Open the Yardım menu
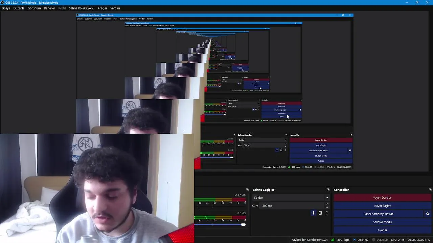 coord(115,8)
